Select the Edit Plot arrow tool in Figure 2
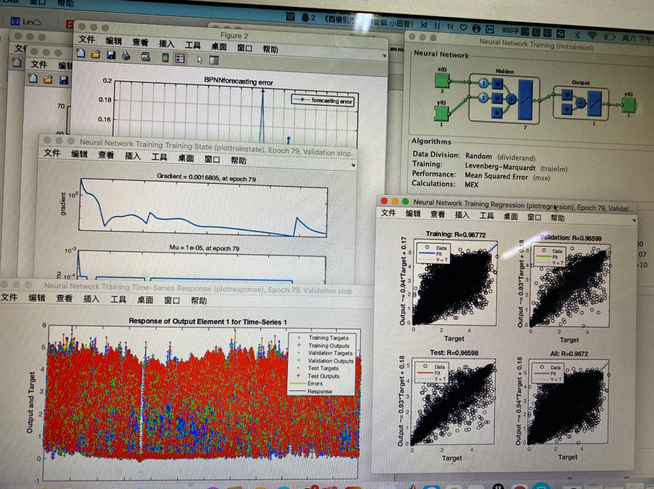 click(200, 60)
